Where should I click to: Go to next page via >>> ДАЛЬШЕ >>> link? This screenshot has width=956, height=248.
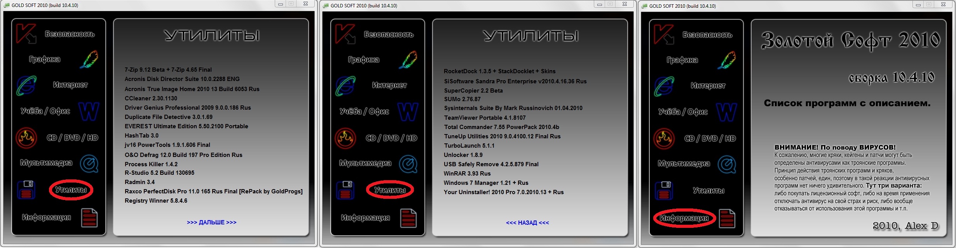point(211,222)
